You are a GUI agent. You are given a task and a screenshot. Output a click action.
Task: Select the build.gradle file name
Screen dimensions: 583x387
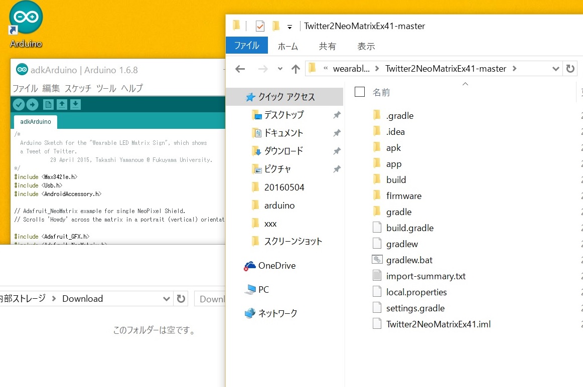[x=410, y=228]
